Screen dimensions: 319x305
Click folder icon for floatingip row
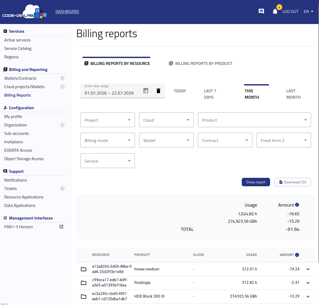click(84, 283)
